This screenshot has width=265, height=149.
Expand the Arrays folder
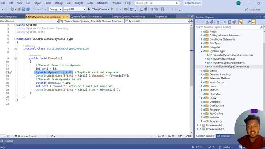[x=202, y=31]
